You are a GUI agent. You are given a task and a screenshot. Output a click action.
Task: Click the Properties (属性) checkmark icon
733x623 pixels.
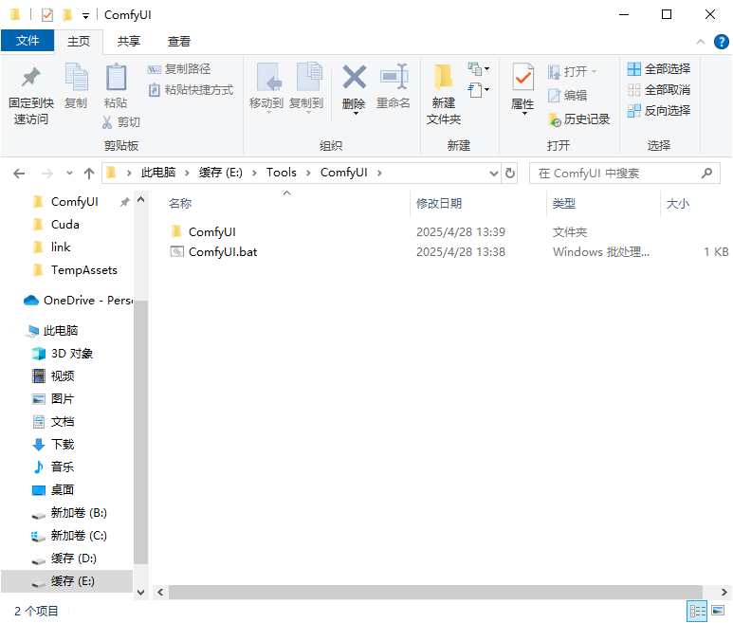(x=522, y=77)
